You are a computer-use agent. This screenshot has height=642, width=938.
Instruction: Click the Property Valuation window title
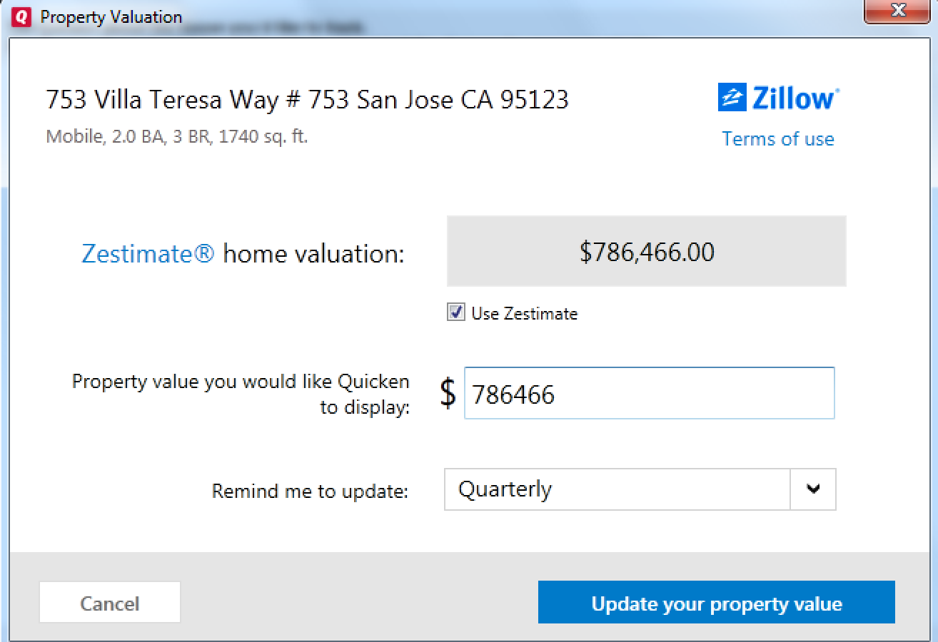(111, 16)
